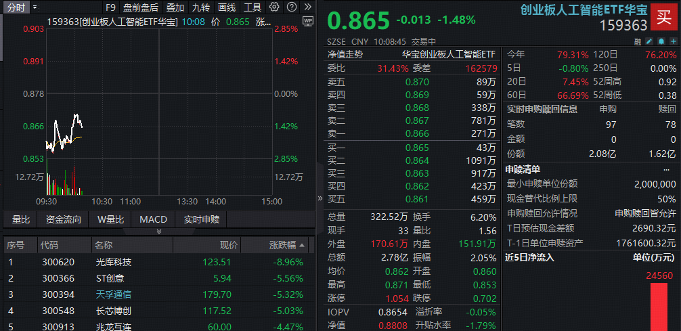Click the 融 margin trading icon
Viewport: 681px width, 331px height.
click(x=638, y=41)
